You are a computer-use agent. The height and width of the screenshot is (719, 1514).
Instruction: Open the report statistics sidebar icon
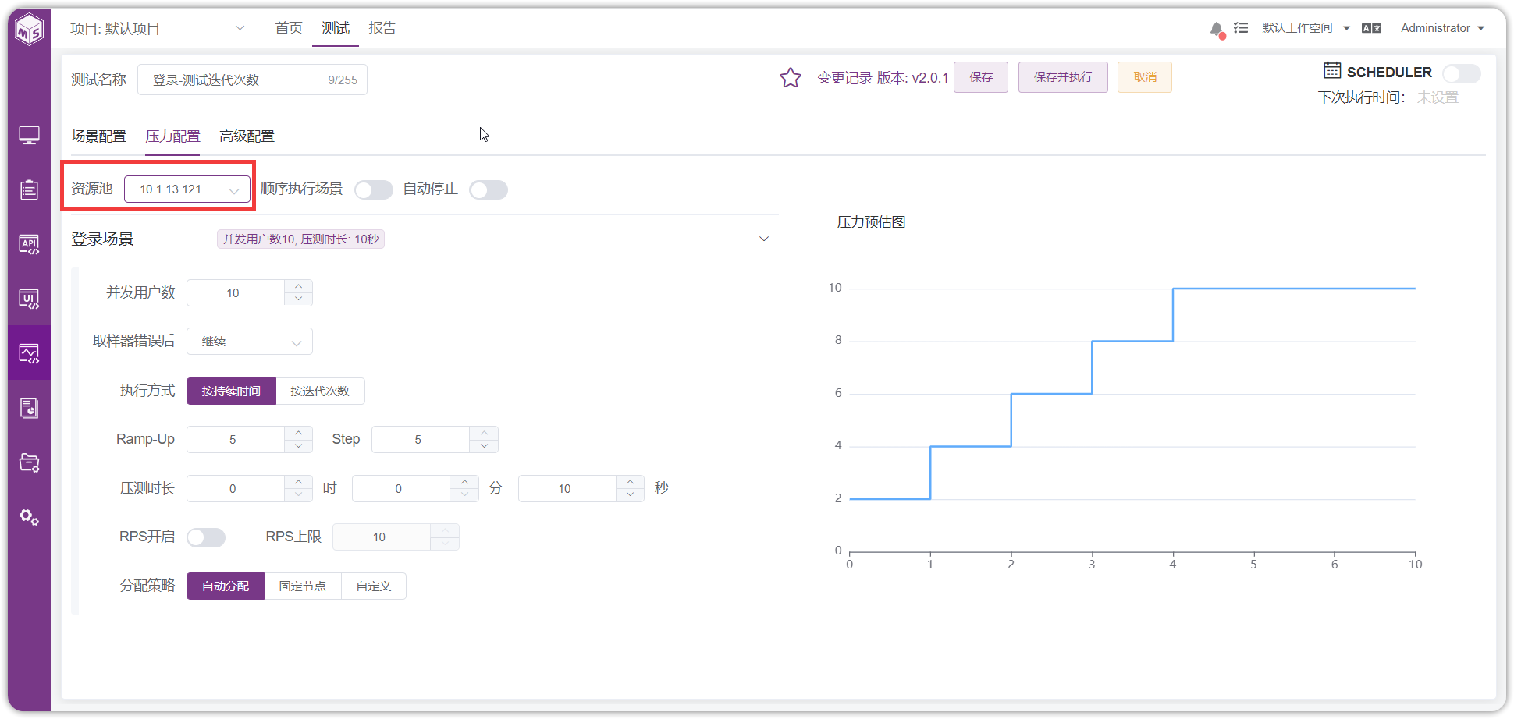(30, 408)
